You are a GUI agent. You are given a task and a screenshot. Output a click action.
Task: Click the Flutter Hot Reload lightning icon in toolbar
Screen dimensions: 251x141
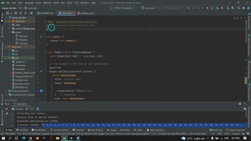[207, 8]
